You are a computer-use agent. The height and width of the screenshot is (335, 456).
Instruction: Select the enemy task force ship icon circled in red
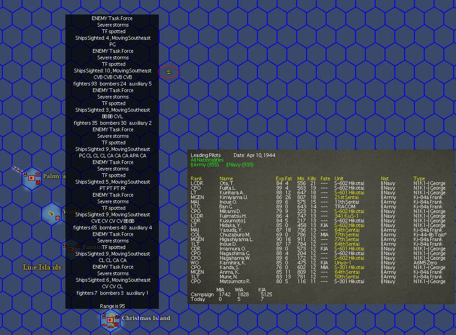[168, 72]
